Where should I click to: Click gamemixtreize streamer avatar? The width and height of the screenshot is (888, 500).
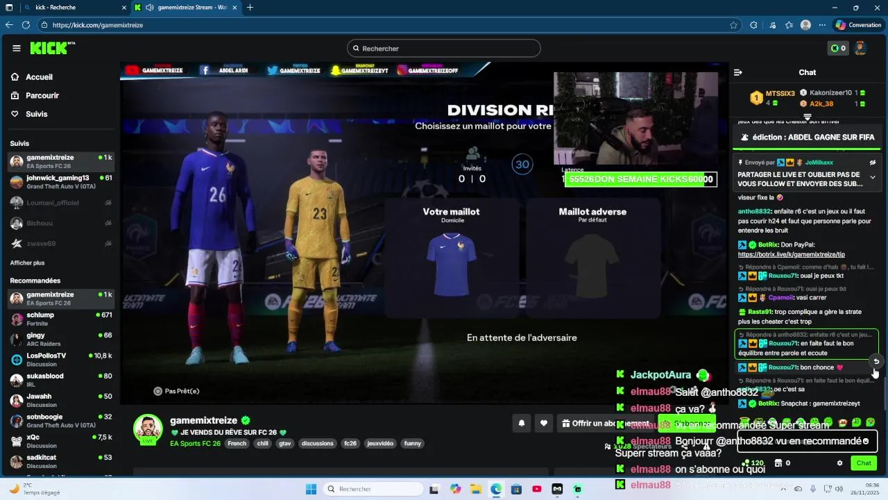(148, 428)
